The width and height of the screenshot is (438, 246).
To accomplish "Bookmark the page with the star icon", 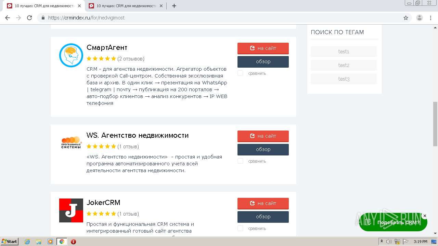I will tap(406, 18).
